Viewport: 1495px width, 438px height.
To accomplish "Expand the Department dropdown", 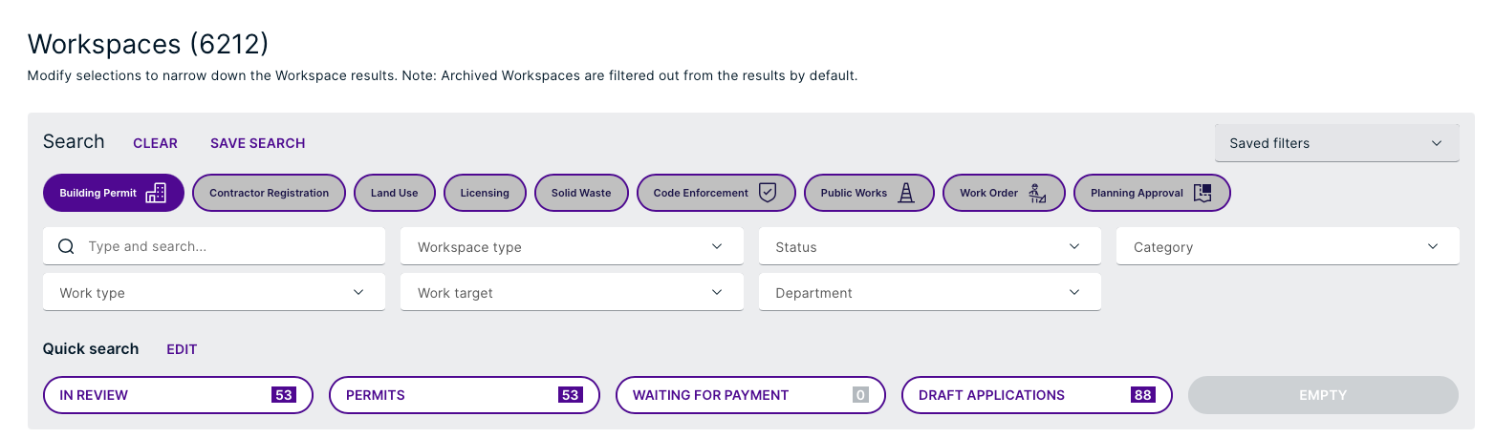I will 930,292.
